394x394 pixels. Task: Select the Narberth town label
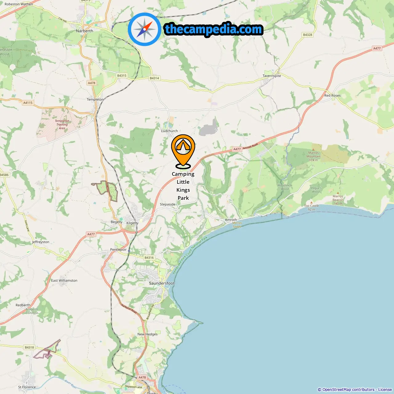pos(84,31)
